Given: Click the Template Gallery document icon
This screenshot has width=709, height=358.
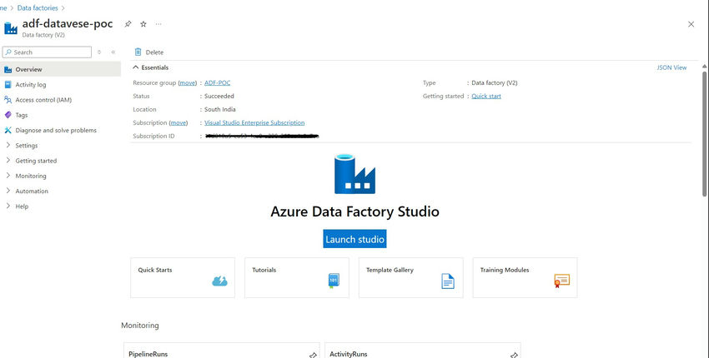Looking at the screenshot, I should click(448, 281).
